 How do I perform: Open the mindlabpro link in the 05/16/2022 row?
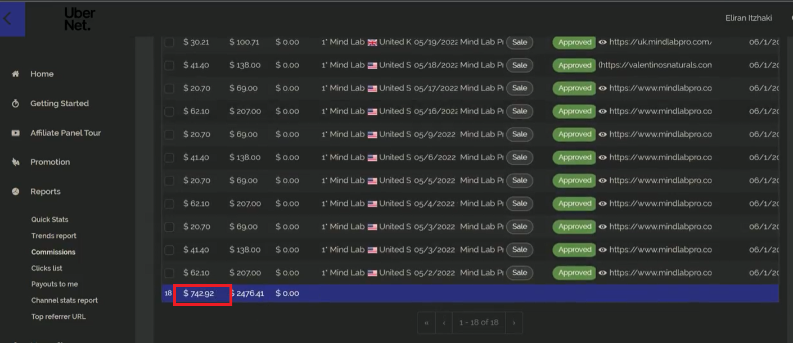pos(660,111)
